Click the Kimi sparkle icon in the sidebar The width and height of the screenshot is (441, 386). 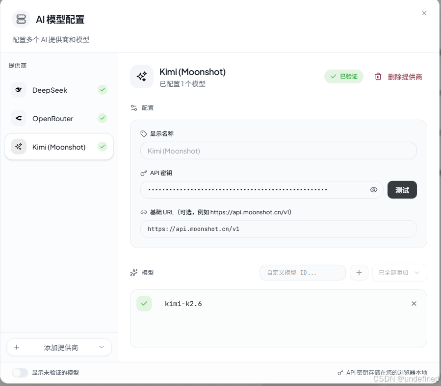click(19, 147)
